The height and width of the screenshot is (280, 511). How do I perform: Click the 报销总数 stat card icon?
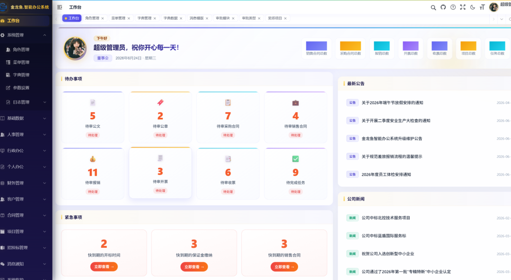click(x=382, y=46)
